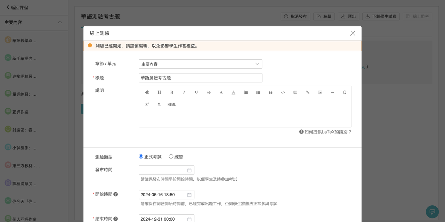Insert a table in the editor
This screenshot has height=222, width=445.
point(295,92)
